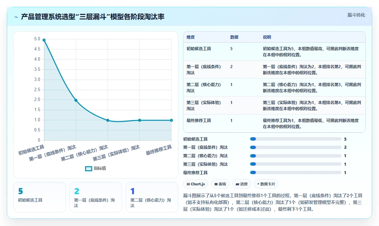Click the 2.5 y-axis label
Image resolution: width=379 pixels, height=226 pixels.
tap(37, 89)
